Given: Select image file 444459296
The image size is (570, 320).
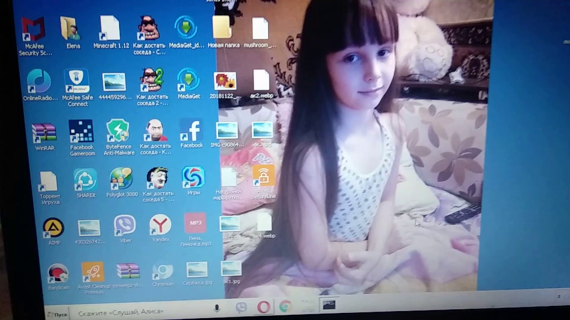Looking at the screenshot, I should point(114,82).
